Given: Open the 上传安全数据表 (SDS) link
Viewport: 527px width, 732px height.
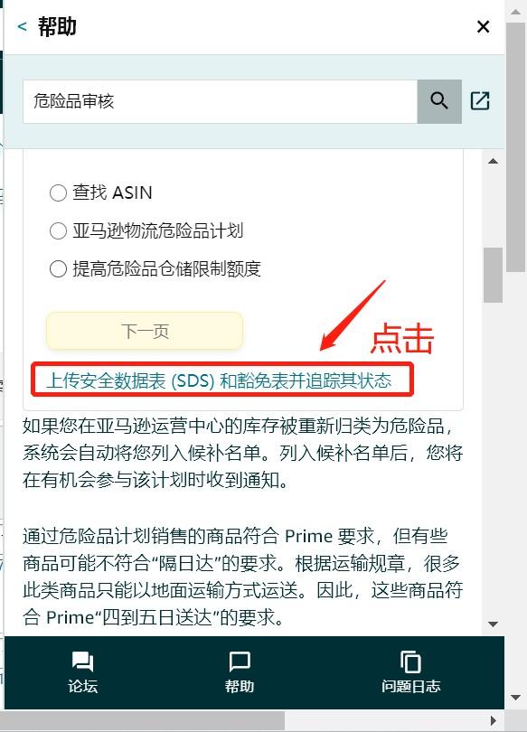Looking at the screenshot, I should (219, 381).
